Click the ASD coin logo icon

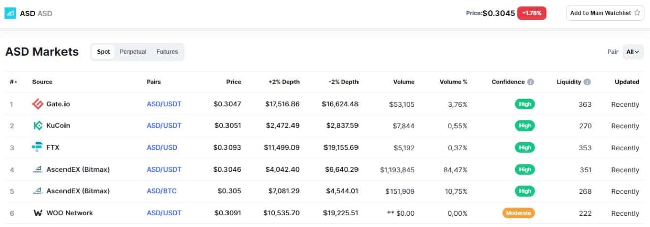(x=10, y=13)
